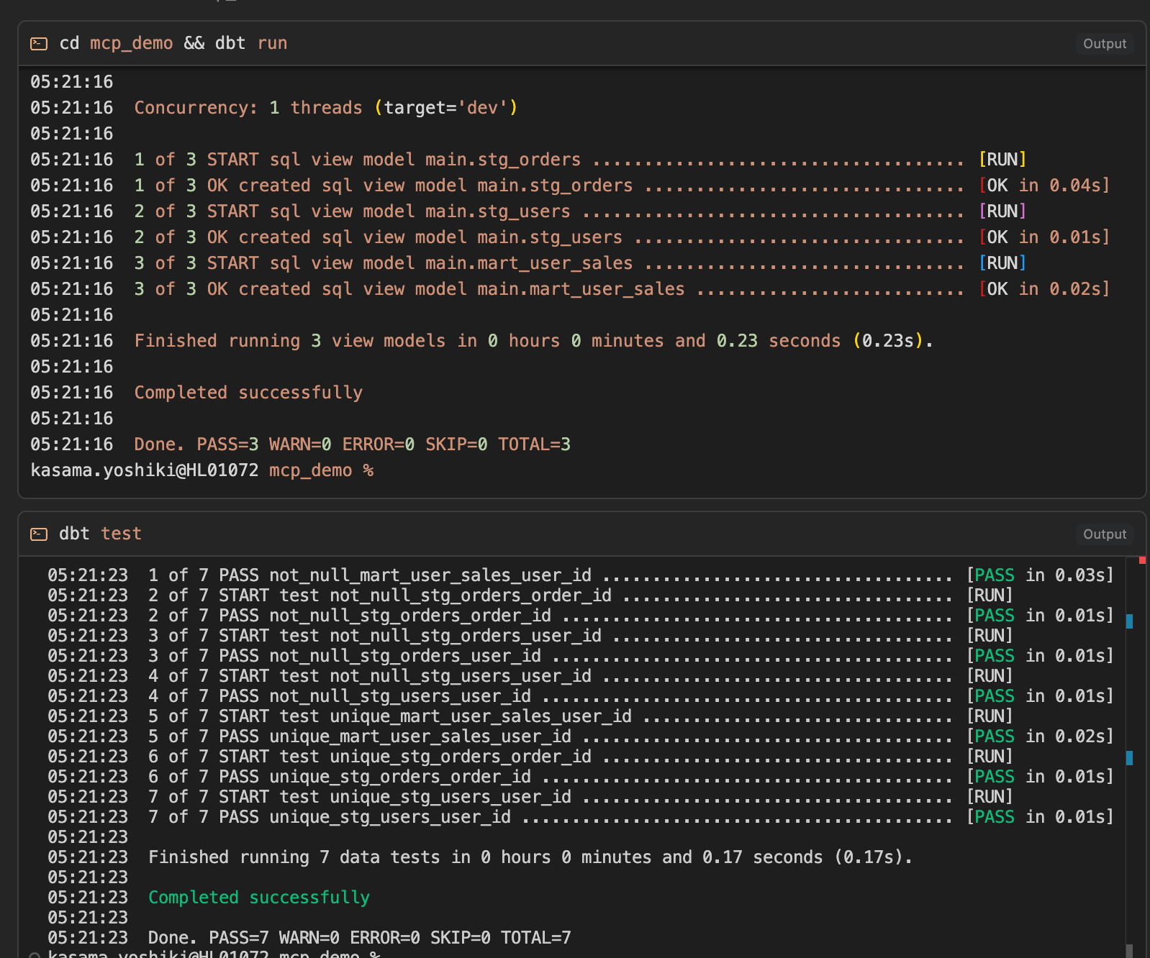
Task: Click '1 of 7 PASS not_null_mart_user_sales_user_id'
Action: tap(370, 575)
